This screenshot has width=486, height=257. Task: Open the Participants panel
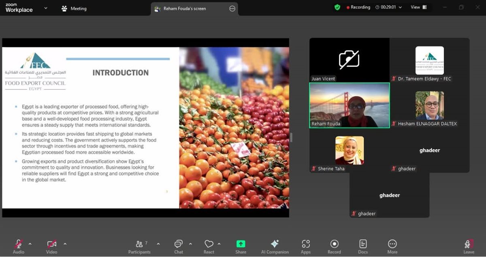click(x=139, y=246)
